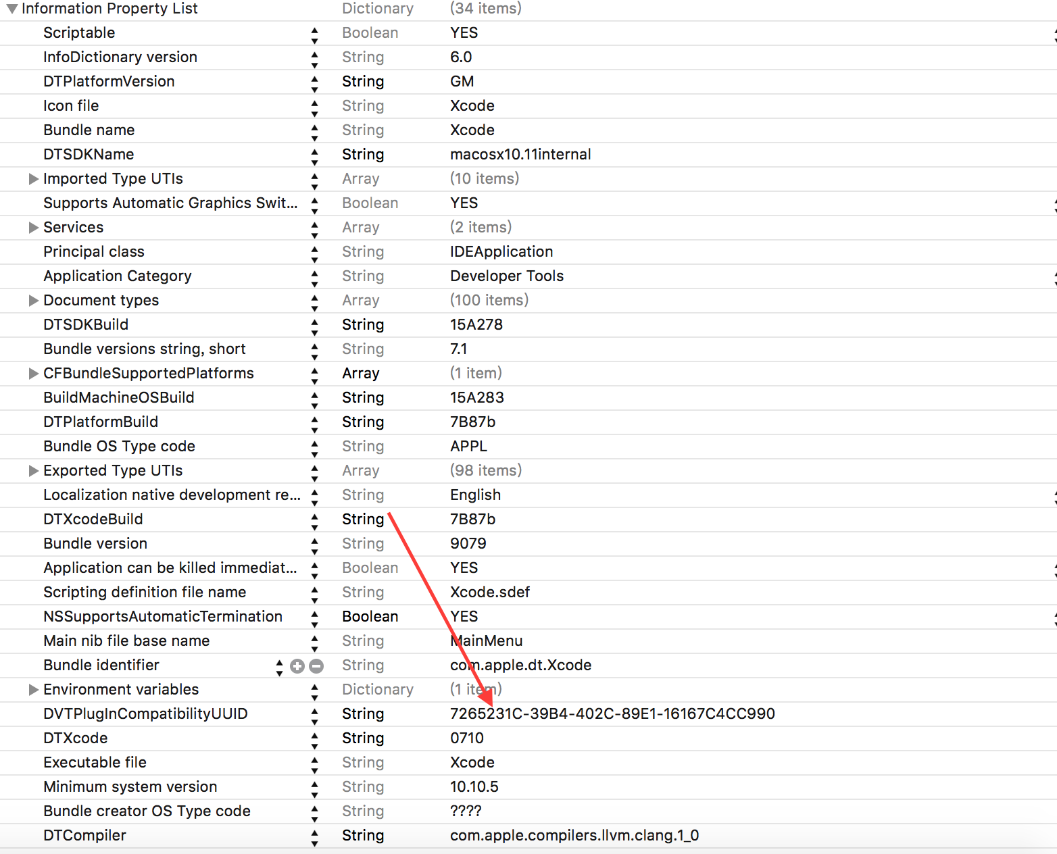Select the Xcode.sdef value
Viewport: 1057px width, 854px height.
coord(490,593)
